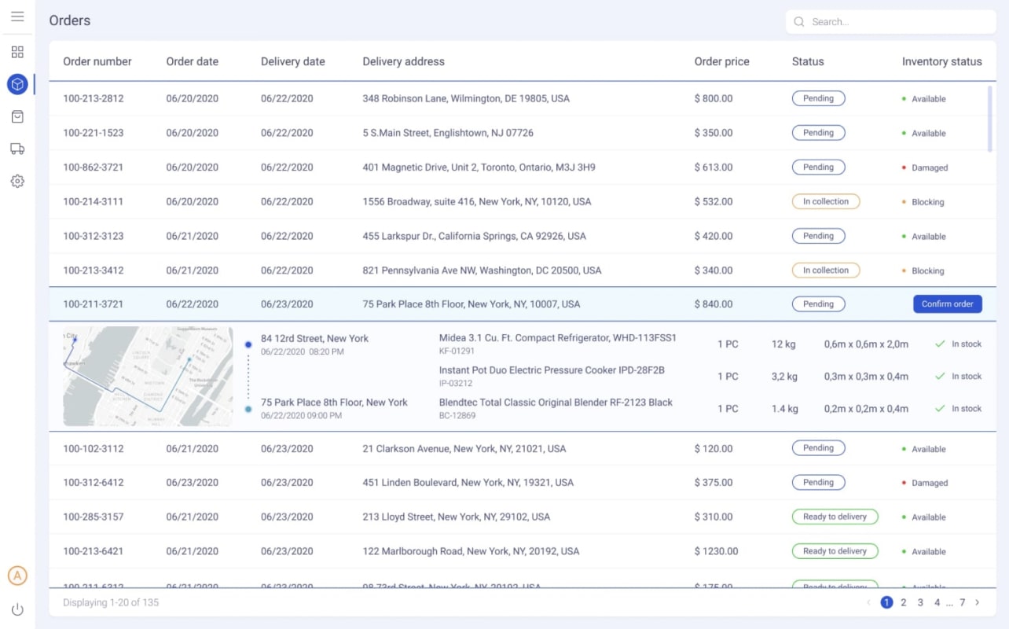This screenshot has height=629, width=1009.
Task: Click the route map thumbnail
Action: tap(146, 376)
